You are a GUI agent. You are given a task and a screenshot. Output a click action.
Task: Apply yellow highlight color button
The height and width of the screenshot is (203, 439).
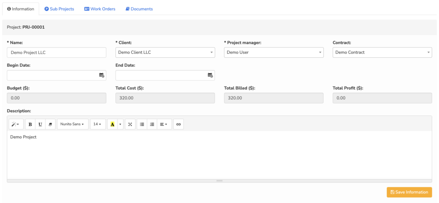(x=112, y=124)
